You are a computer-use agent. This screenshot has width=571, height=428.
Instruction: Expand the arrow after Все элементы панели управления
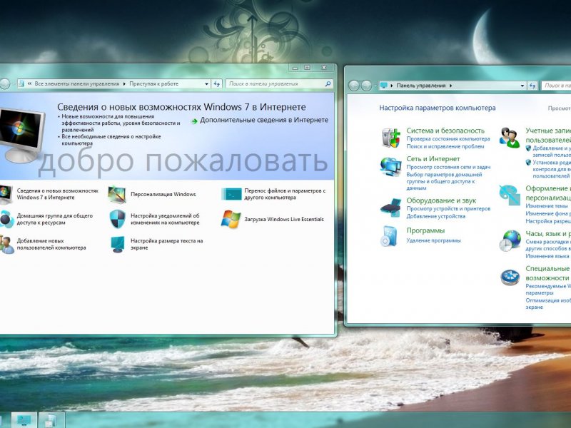coord(124,83)
